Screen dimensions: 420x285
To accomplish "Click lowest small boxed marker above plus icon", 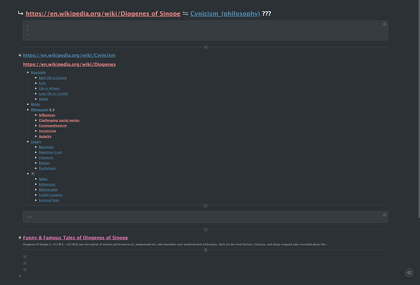I will point(24,270).
